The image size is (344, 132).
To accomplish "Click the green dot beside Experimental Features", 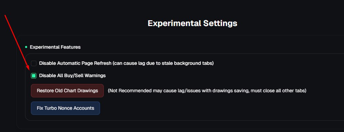I will coord(26,47).
